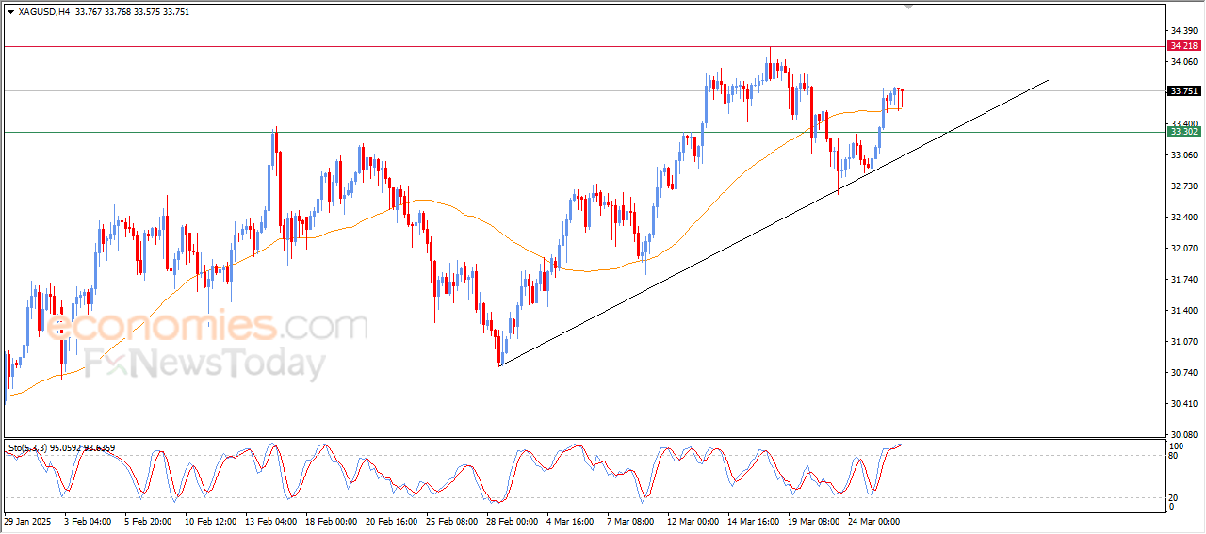Click the 30.080 price scale value
The height and width of the screenshot is (534, 1206).
click(1182, 435)
